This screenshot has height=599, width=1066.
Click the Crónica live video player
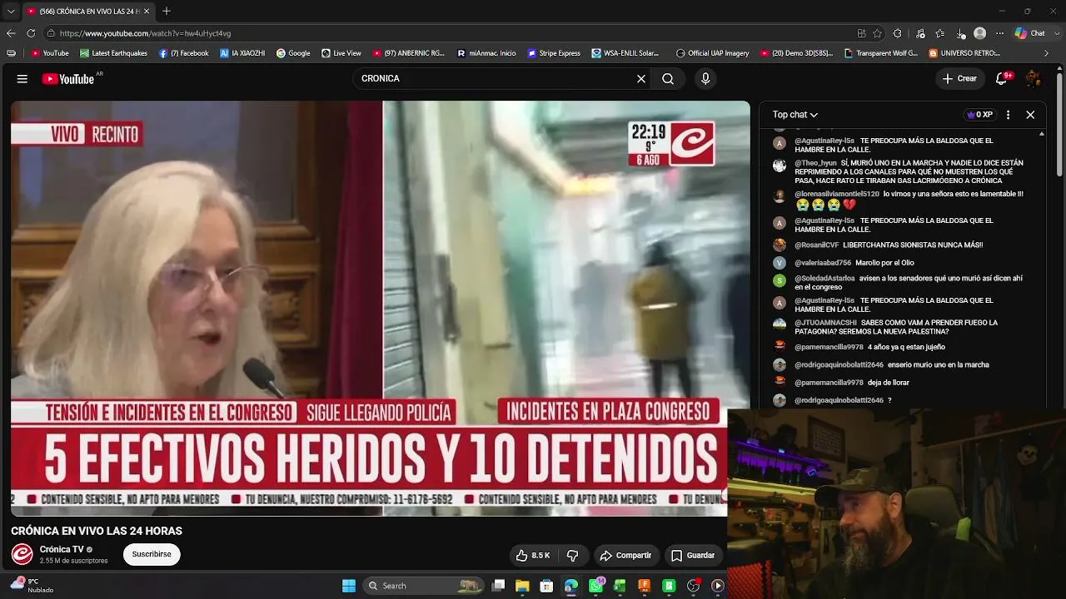(381, 309)
